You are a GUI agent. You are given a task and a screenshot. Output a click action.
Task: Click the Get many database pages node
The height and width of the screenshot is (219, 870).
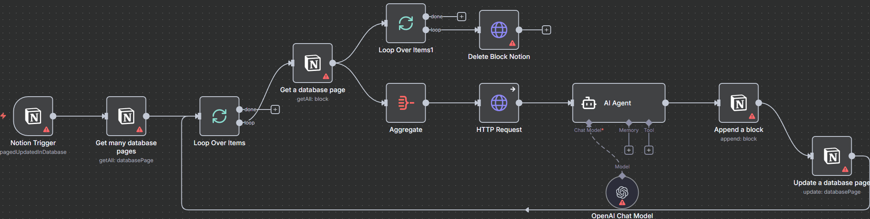[126, 116]
